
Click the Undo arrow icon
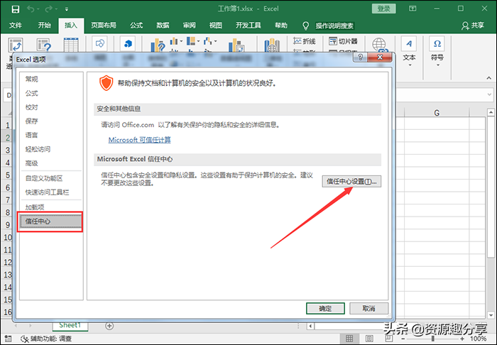[31, 9]
